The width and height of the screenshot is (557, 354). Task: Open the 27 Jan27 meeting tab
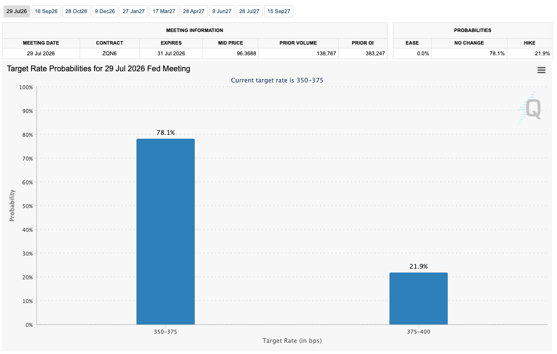tap(134, 11)
